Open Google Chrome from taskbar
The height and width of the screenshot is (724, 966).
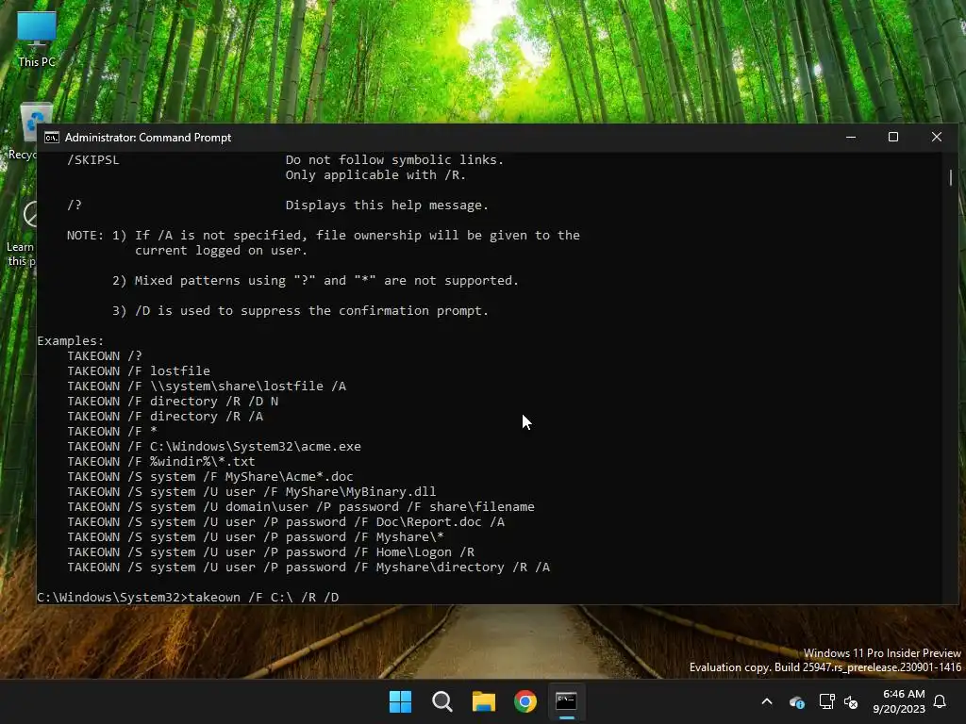[x=525, y=701]
